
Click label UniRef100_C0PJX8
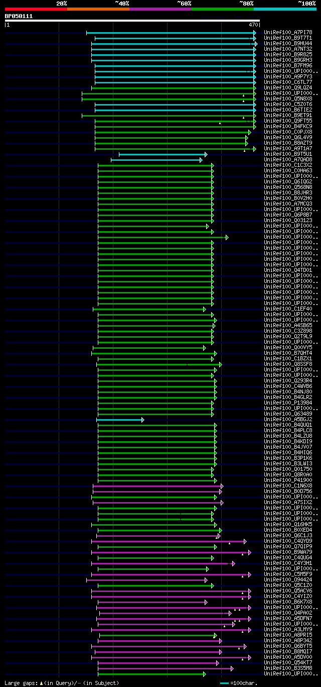point(288,132)
